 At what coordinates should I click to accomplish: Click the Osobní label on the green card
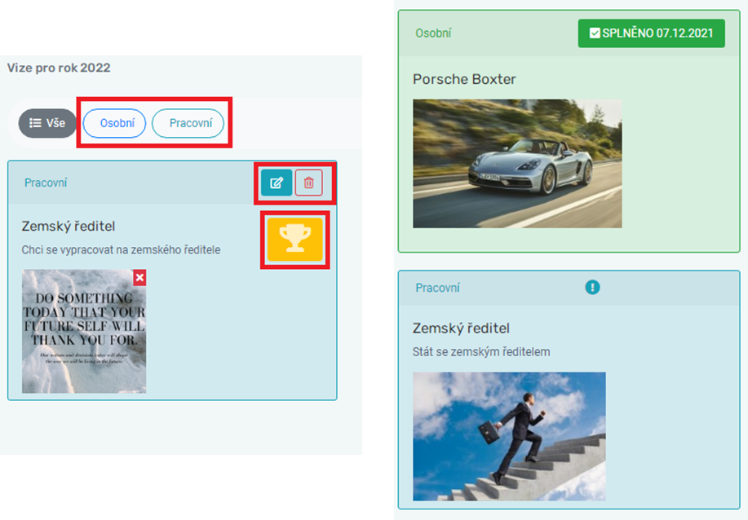click(x=433, y=33)
